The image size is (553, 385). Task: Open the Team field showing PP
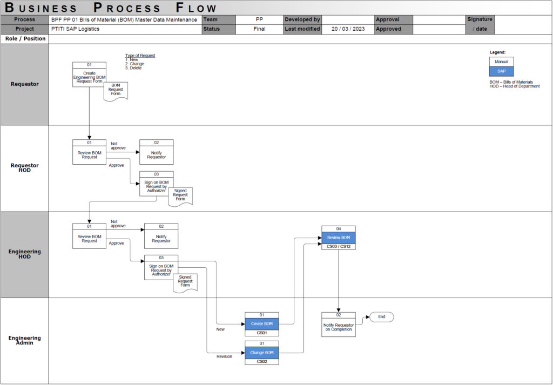click(259, 19)
